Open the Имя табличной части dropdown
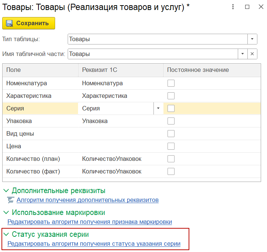 click(243, 54)
